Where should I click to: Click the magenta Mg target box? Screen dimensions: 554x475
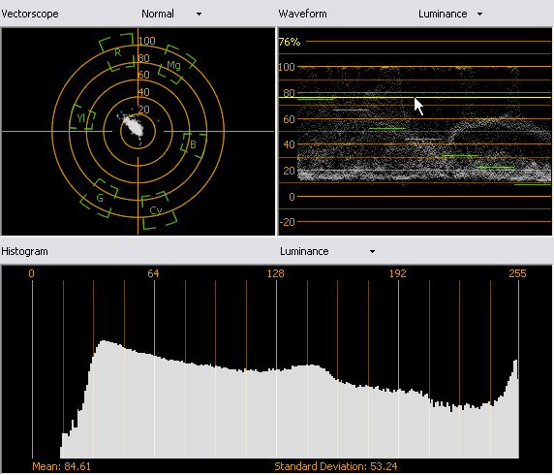click(176, 64)
